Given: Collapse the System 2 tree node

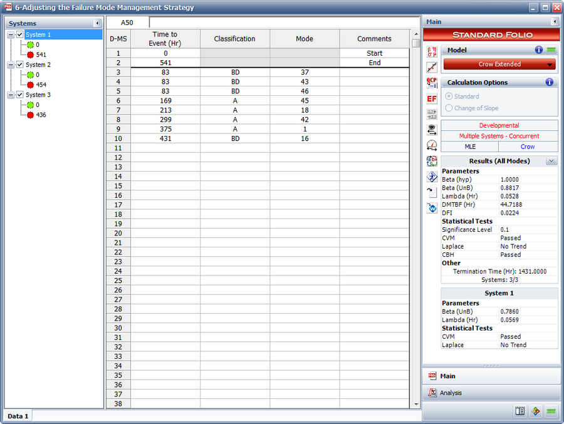Looking at the screenshot, I should click(x=11, y=65).
